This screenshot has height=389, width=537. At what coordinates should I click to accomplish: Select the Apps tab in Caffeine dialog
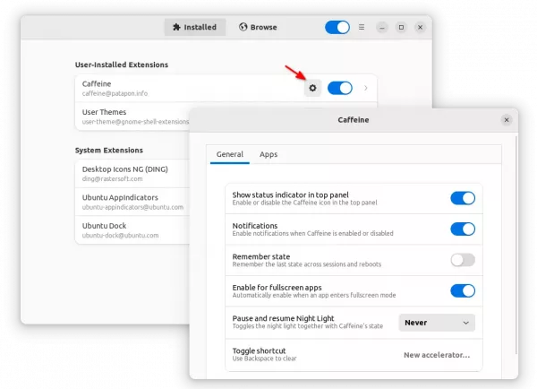tap(268, 154)
